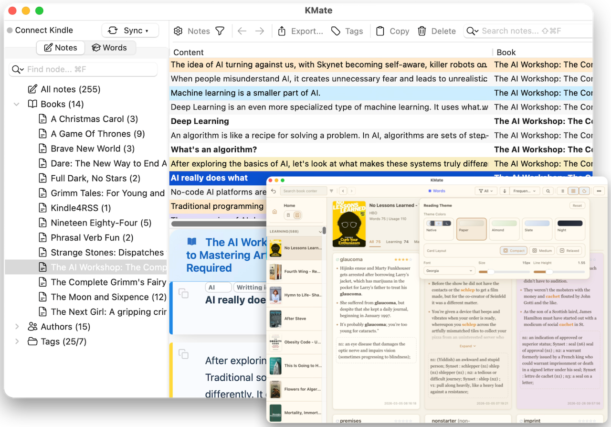Click the highlighted book view icon under Home
The image size is (611, 427).
point(296,215)
